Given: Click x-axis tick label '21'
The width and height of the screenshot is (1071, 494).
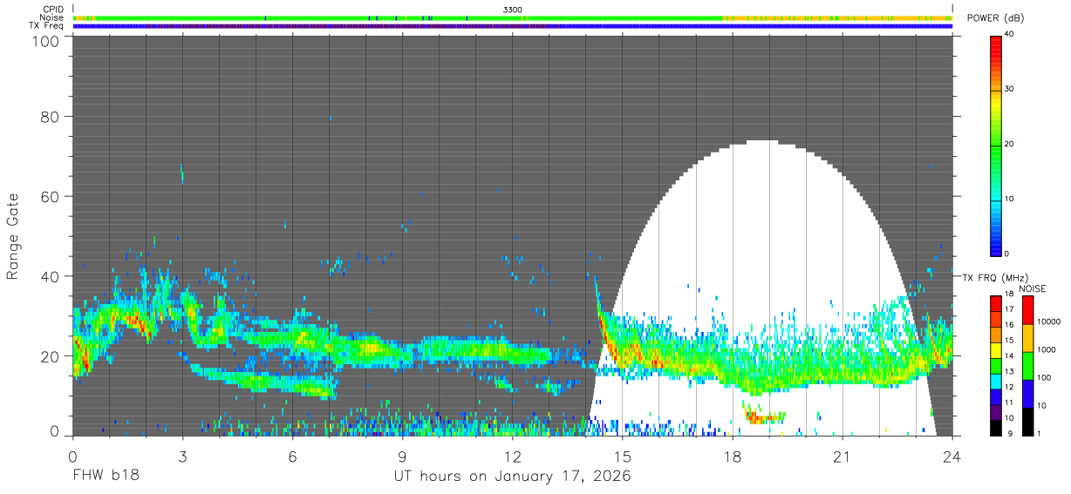Looking at the screenshot, I should [x=842, y=456].
